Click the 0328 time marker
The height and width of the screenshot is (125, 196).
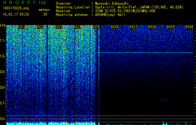(152, 27)
